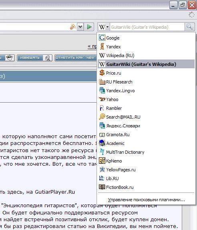Viewport: 197px width, 230px height.
Task: Choose FictionBook.ru search engine
Action: 146,187
